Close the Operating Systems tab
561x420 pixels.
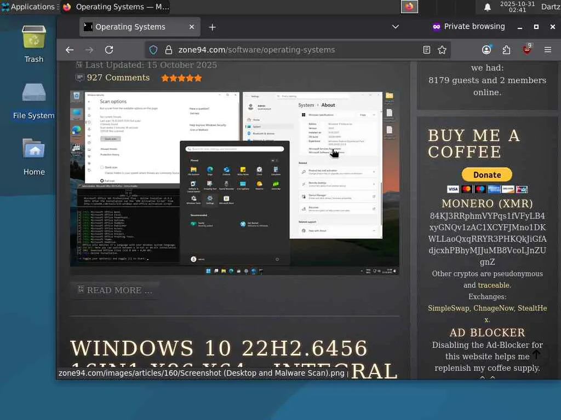(192, 27)
